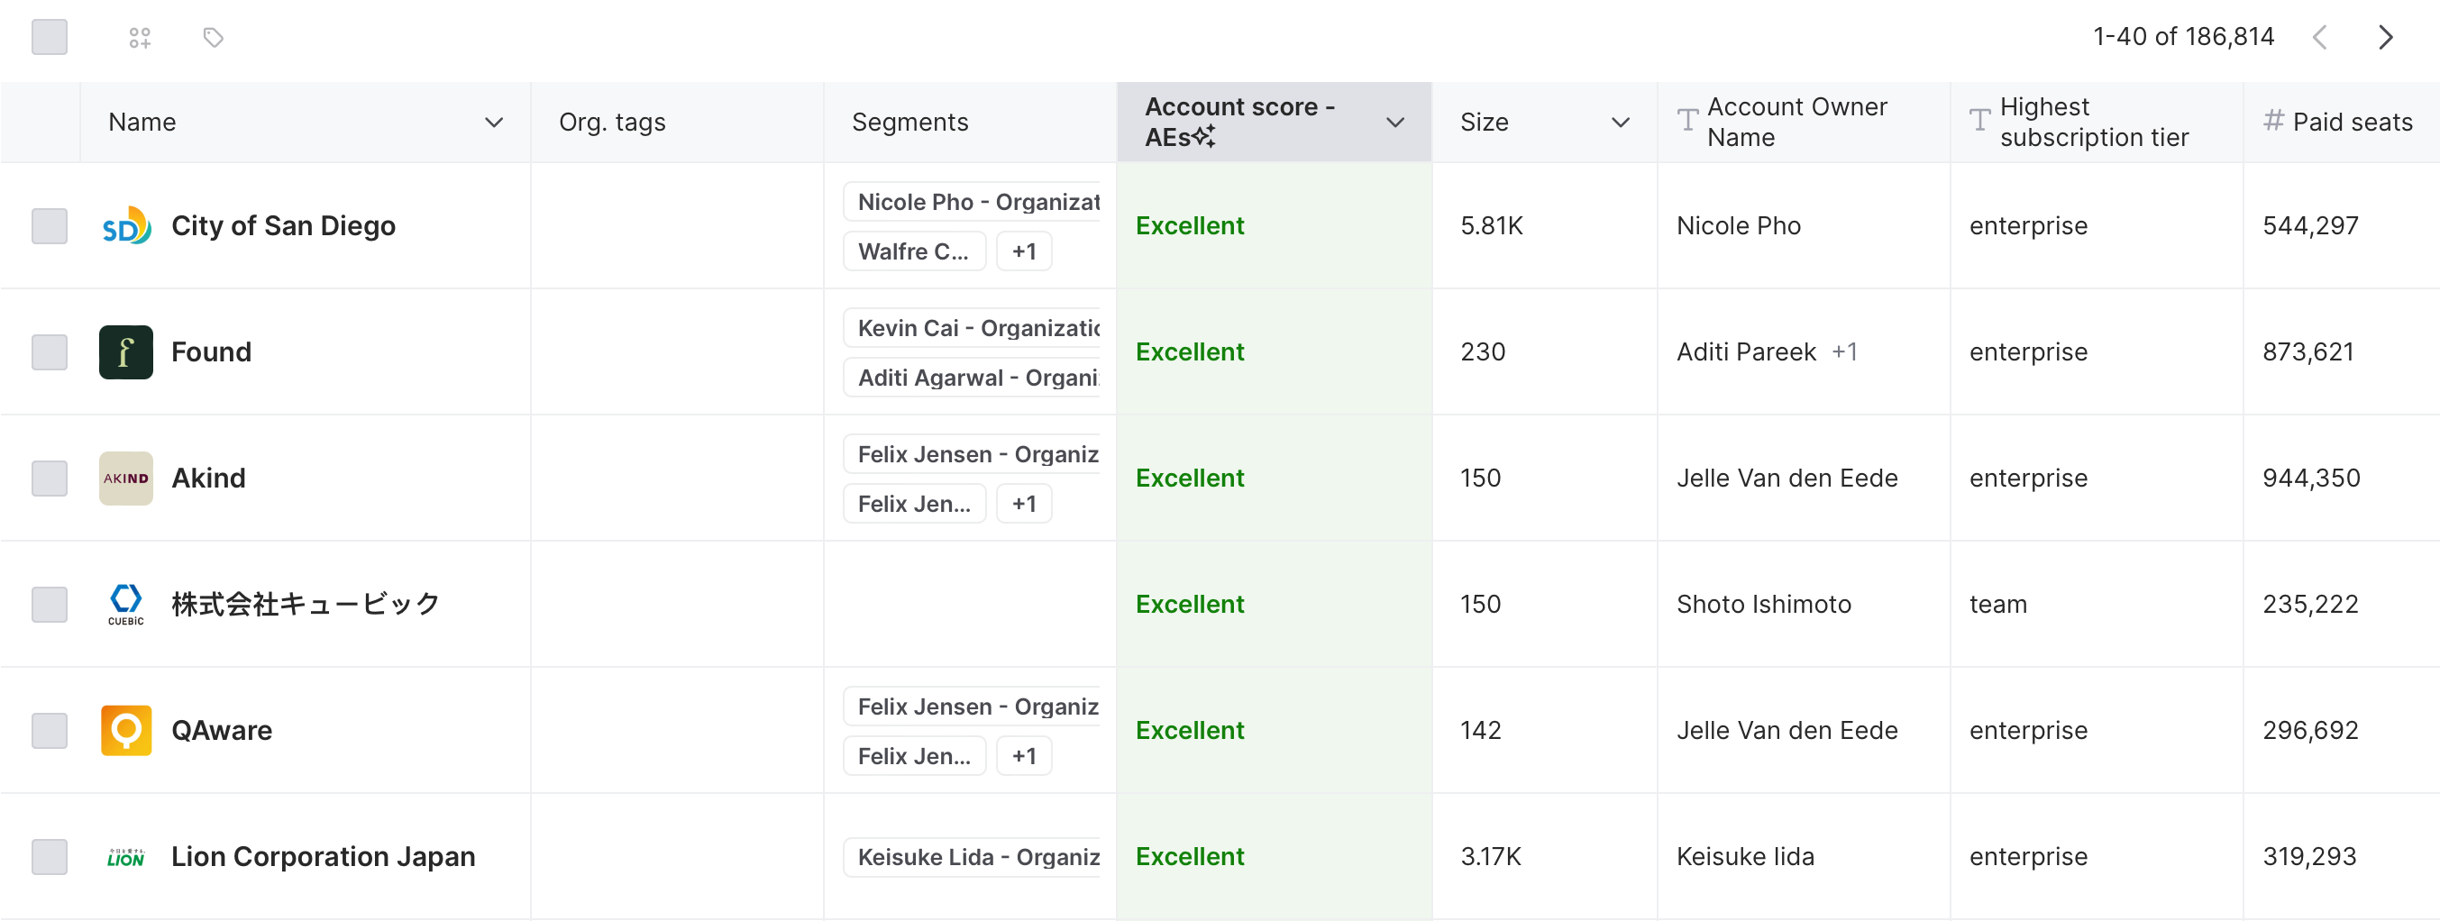2440x921 pixels.
Task: Click the Found company logo
Action: (x=126, y=352)
